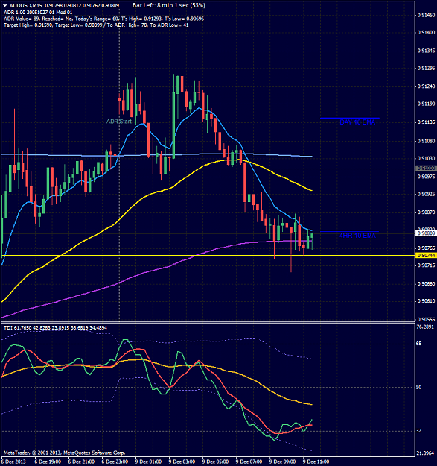The image size is (437, 466).
Task: Click 0.90925 on the price scale
Action: pyautogui.click(x=426, y=194)
